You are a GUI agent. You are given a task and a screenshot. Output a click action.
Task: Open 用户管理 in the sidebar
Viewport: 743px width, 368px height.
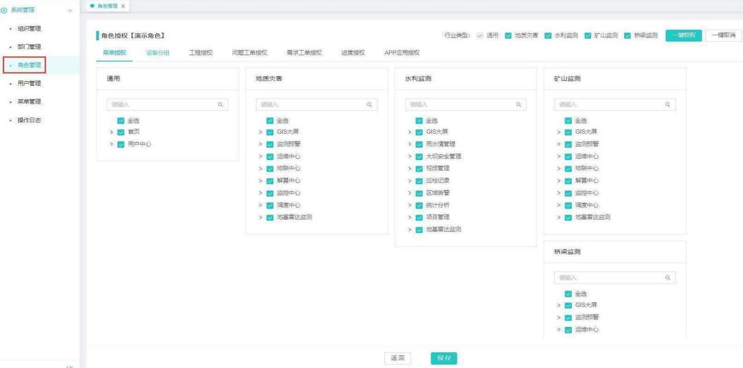point(30,83)
